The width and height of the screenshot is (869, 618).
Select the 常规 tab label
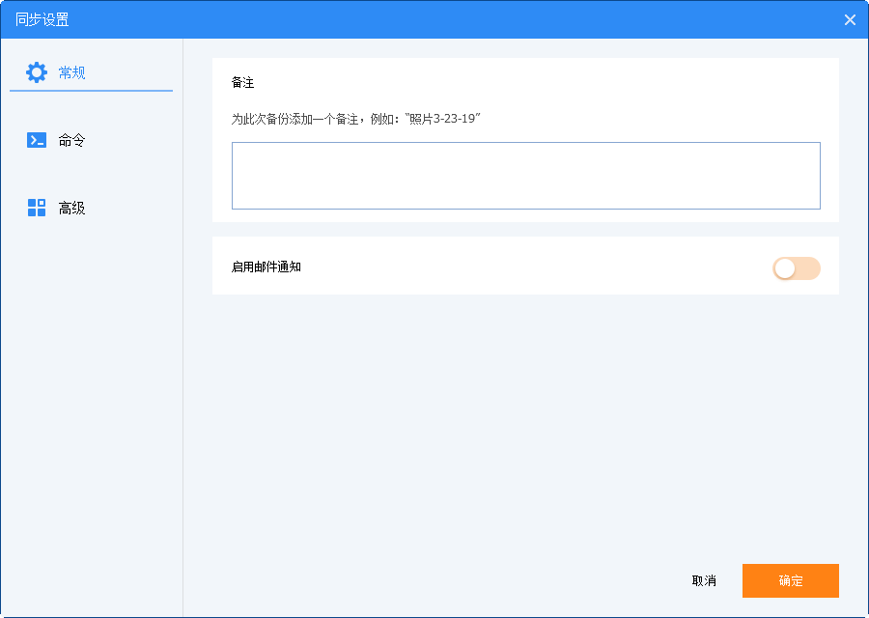click(72, 72)
